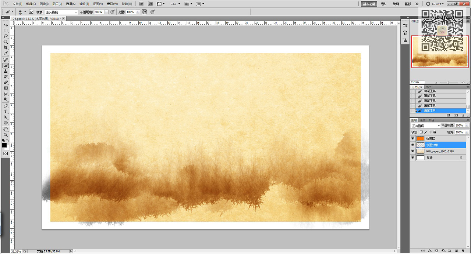The image size is (471, 254).
Task: Toggle visibility of 048_paper_1800x2388 layer
Action: click(412, 151)
